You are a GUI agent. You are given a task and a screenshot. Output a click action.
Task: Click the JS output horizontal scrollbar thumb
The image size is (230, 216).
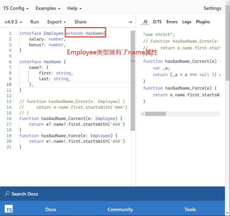[155, 114]
